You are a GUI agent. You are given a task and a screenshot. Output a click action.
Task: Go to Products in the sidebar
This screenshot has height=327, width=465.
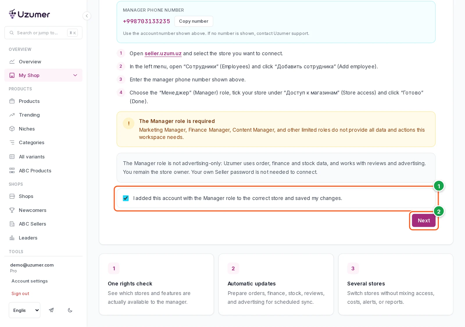click(x=43, y=101)
